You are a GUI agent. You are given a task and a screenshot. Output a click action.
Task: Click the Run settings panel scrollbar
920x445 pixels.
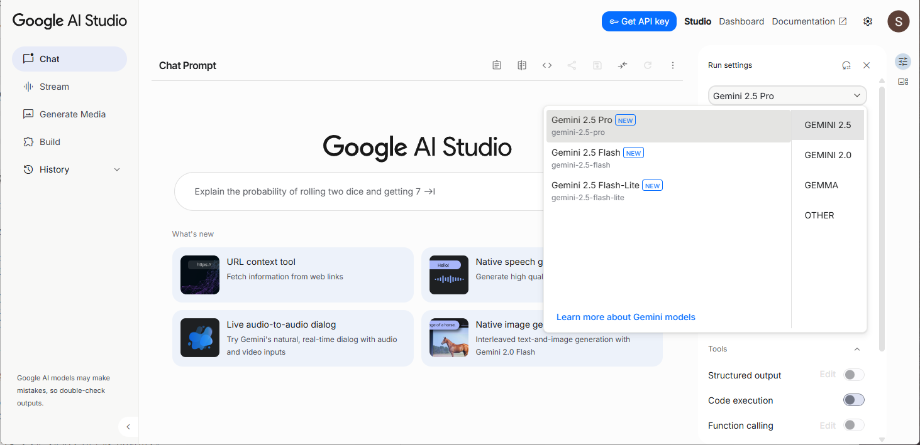[x=882, y=218]
